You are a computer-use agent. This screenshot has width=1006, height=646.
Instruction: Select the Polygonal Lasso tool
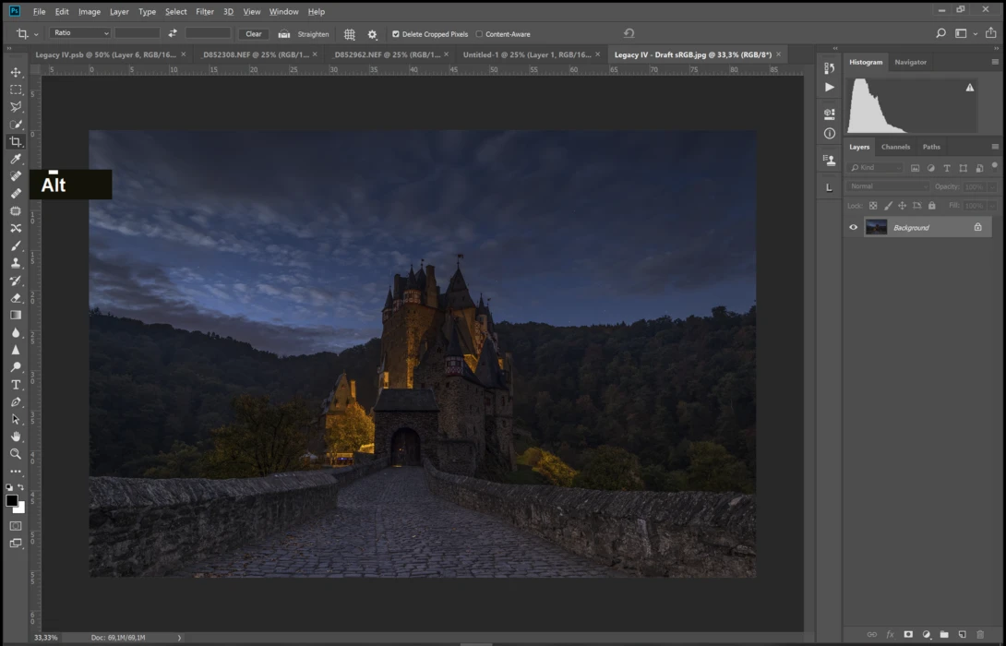(x=16, y=107)
